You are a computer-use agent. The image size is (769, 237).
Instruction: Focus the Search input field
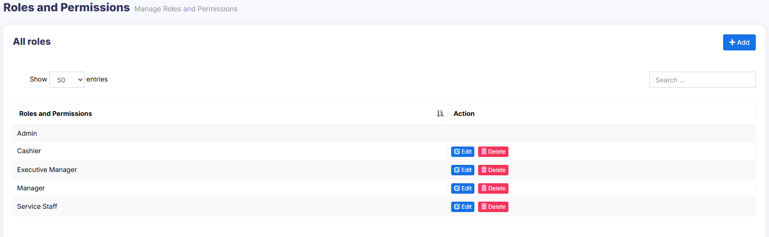tap(702, 80)
